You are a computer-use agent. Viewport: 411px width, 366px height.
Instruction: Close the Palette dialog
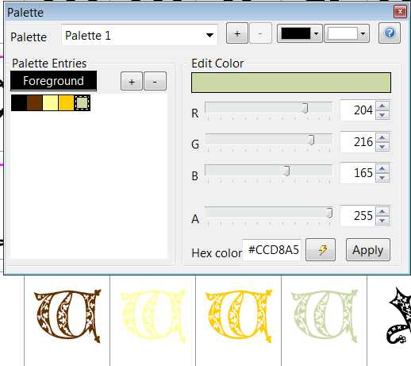pyautogui.click(x=400, y=12)
